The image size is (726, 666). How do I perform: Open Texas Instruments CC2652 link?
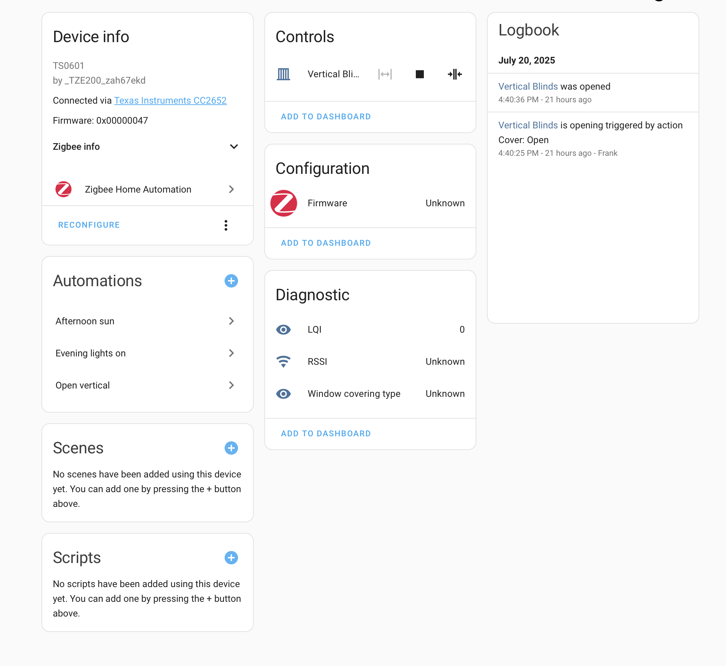tap(170, 101)
